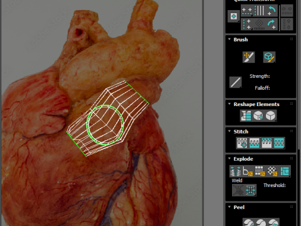301x226 pixels.
Task: Click Flatten by Smoothing Group icon
Action: pos(260,171)
